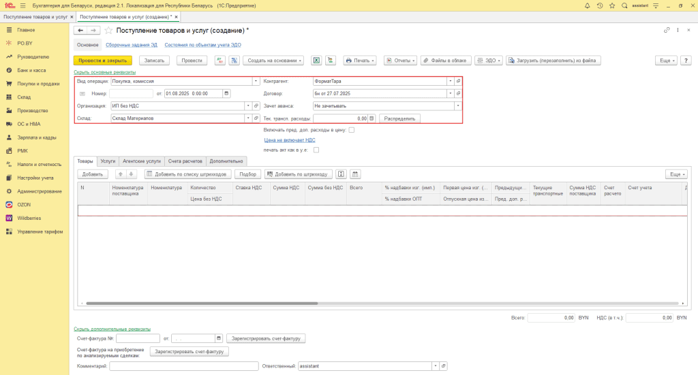Click the Excel export icon in toolbar
Screen dimensions: 698x375
pos(316,61)
